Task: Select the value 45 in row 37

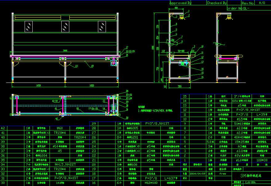Action: [60, 151]
